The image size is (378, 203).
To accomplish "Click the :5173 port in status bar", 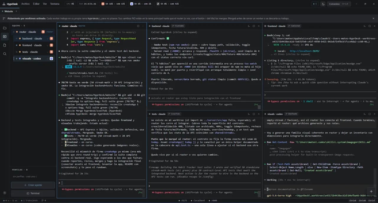I will [183, 200].
